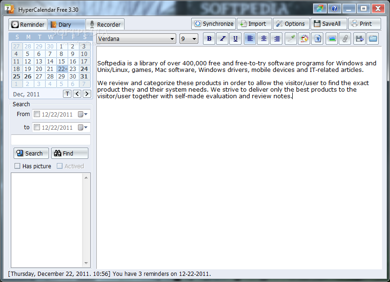This screenshot has height=282, width=390.
Task: Click the empty search results list
Action: tap(47, 220)
